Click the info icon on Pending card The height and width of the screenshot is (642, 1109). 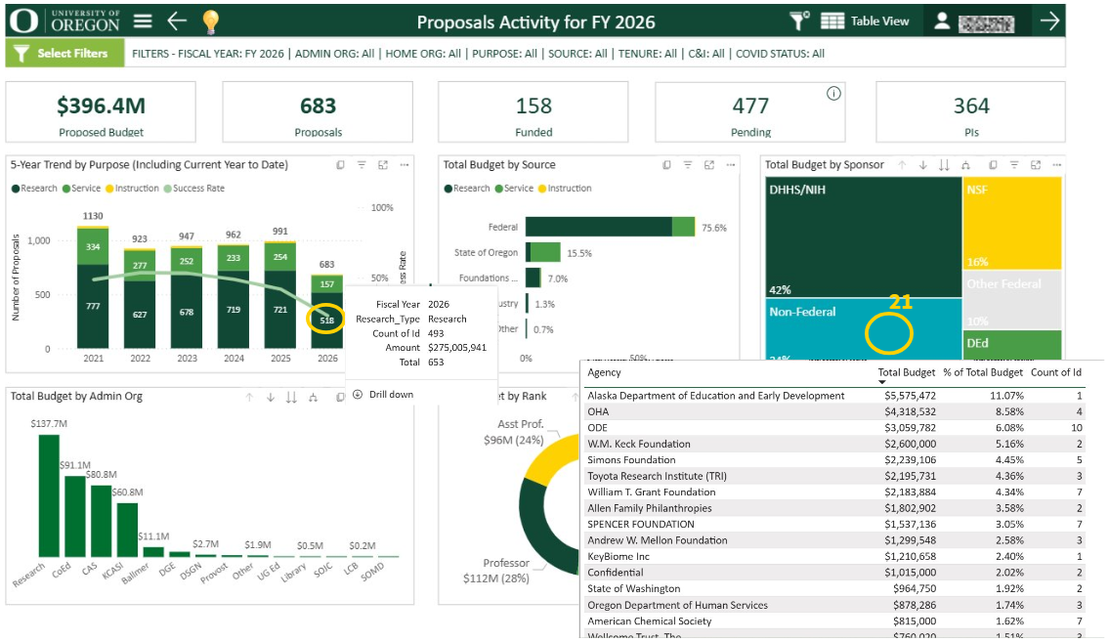tap(833, 94)
